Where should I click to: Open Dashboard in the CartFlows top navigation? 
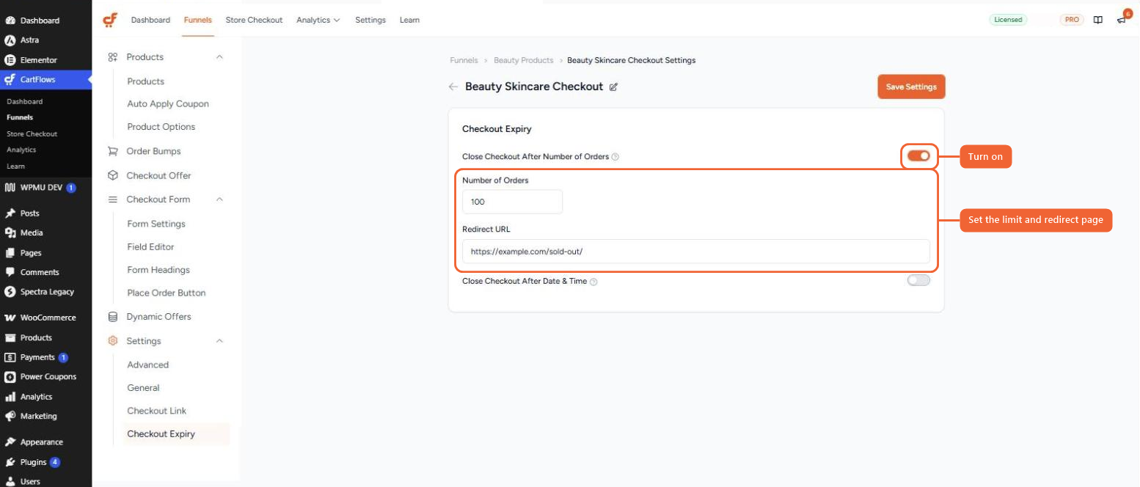pyautogui.click(x=150, y=20)
